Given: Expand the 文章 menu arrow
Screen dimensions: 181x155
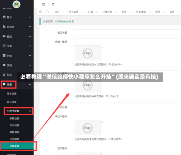Looking at the screenshot, I should (x=30, y=46).
